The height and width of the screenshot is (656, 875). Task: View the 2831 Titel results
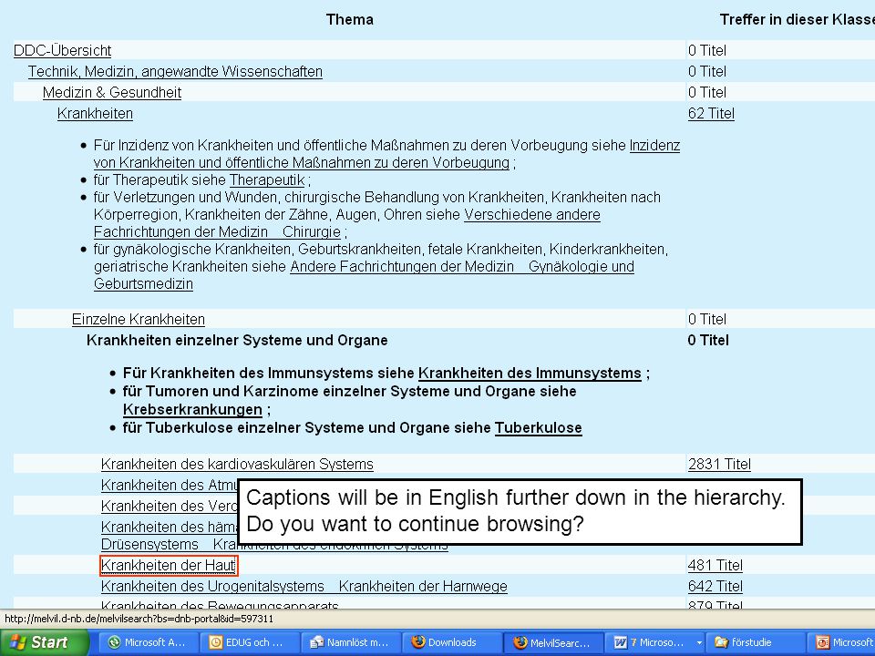tap(719, 464)
